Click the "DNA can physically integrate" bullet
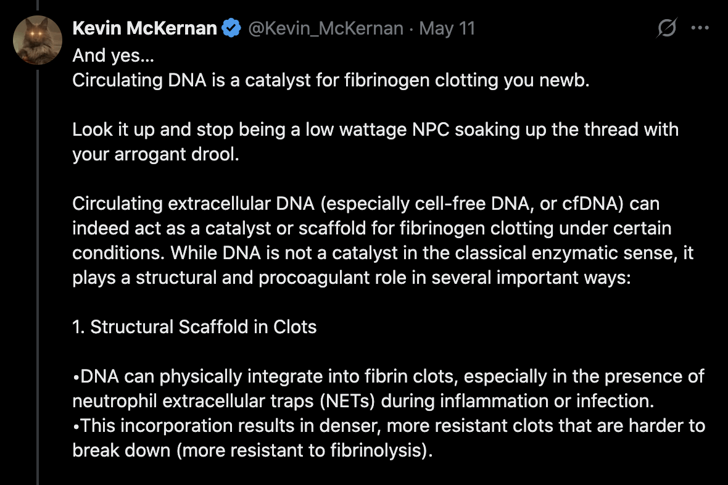Viewport: 728px width, 485px height. click(x=388, y=376)
